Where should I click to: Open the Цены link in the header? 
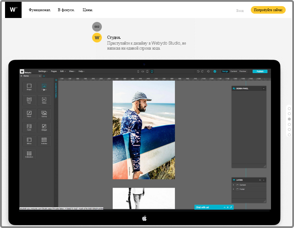coord(88,10)
